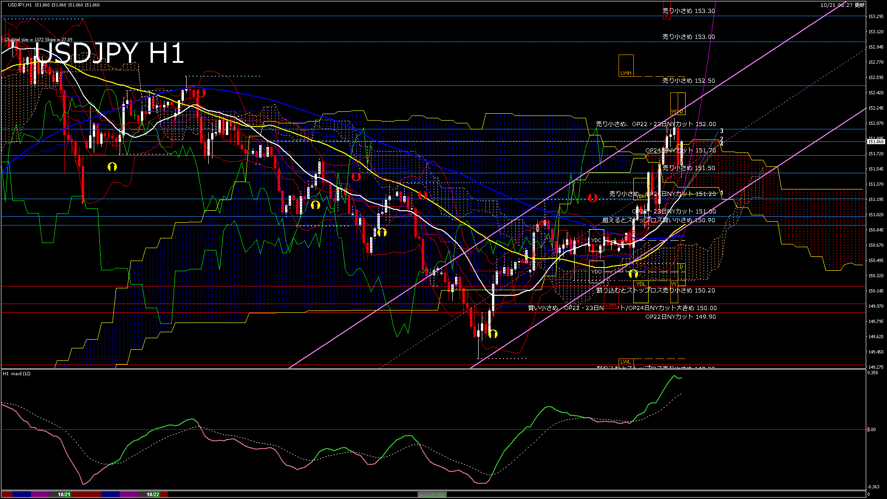The image size is (887, 499).
Task: Click the H1 macd (12) indicator label
Action: point(17,373)
